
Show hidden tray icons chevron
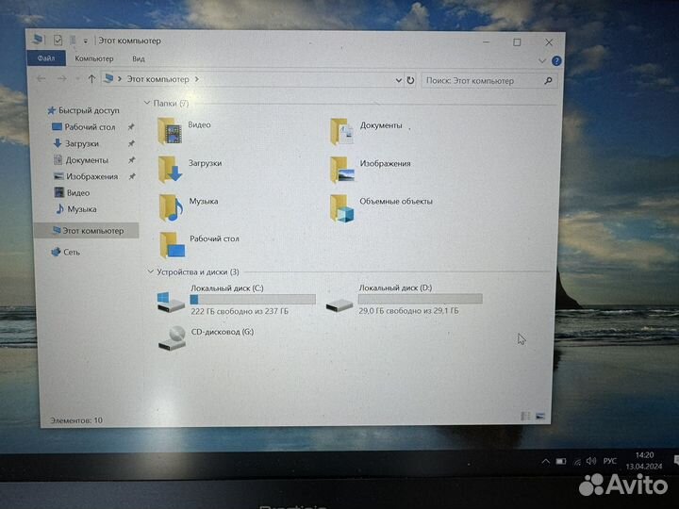click(x=546, y=462)
